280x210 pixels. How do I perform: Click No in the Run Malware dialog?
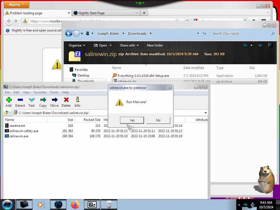tap(158, 120)
